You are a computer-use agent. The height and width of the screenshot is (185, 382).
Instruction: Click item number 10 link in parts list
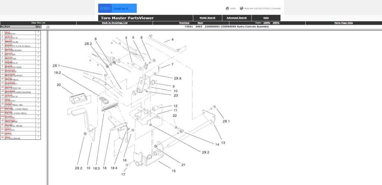(x=3, y=69)
